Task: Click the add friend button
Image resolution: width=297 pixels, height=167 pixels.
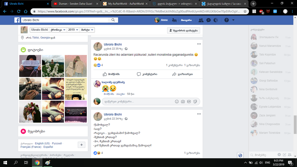Action: (184, 30)
